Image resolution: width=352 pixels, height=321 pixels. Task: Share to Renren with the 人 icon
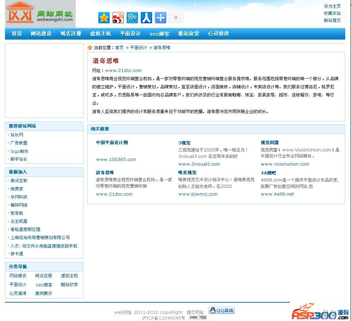pos(146,18)
